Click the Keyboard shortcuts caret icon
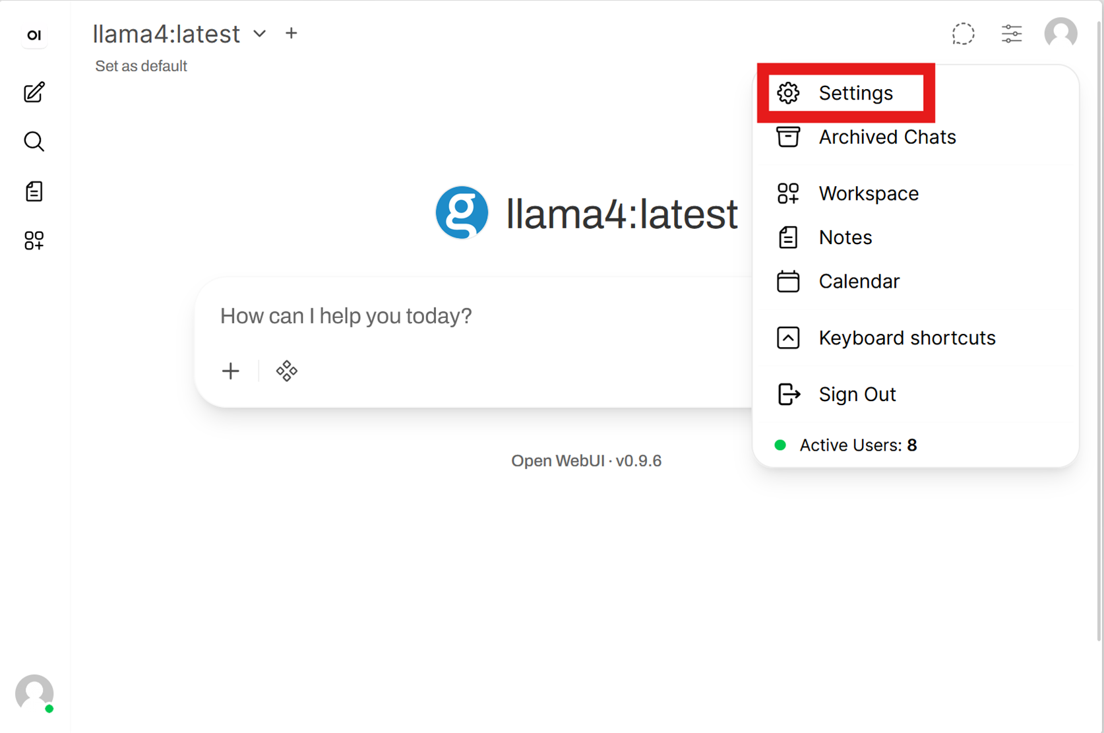 point(788,338)
